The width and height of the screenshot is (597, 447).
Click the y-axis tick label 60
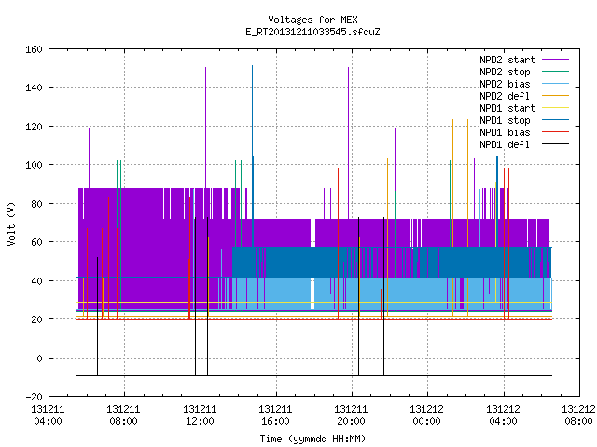37,242
